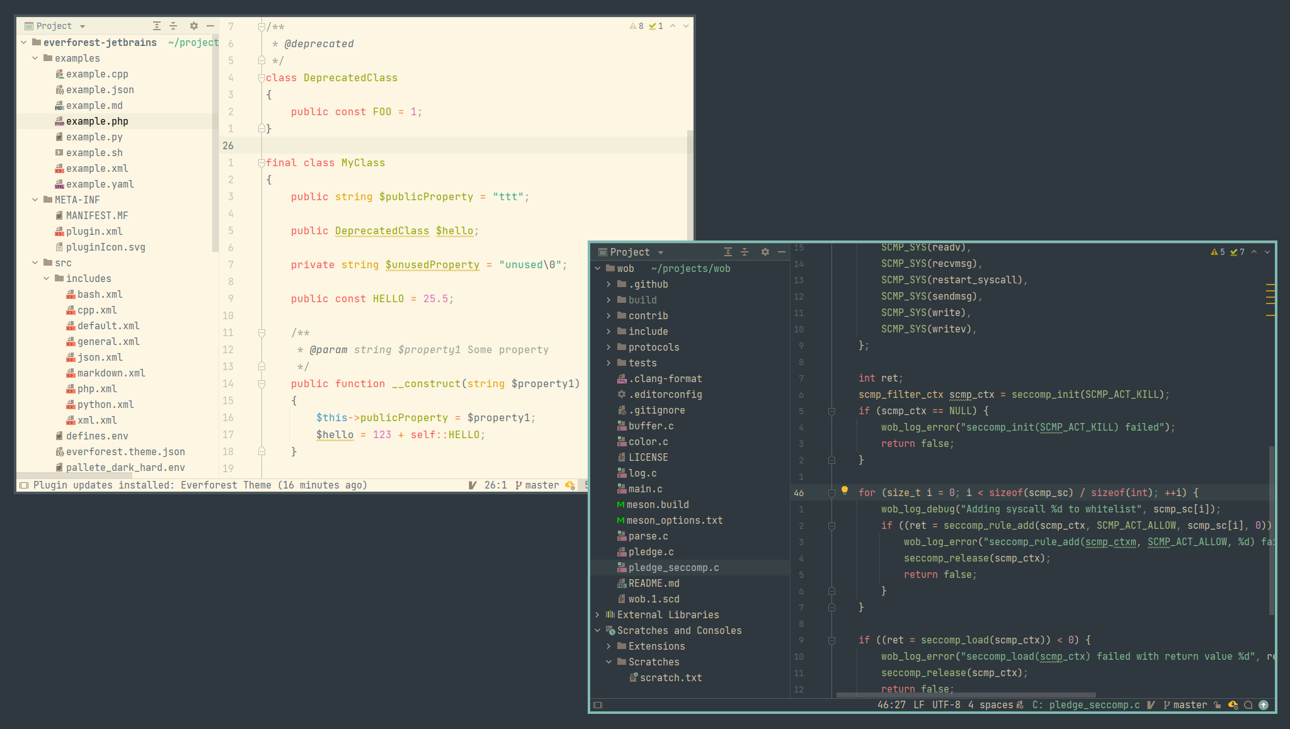Click the yellow intention lightbulb on line 46
The width and height of the screenshot is (1290, 729).
(x=845, y=490)
